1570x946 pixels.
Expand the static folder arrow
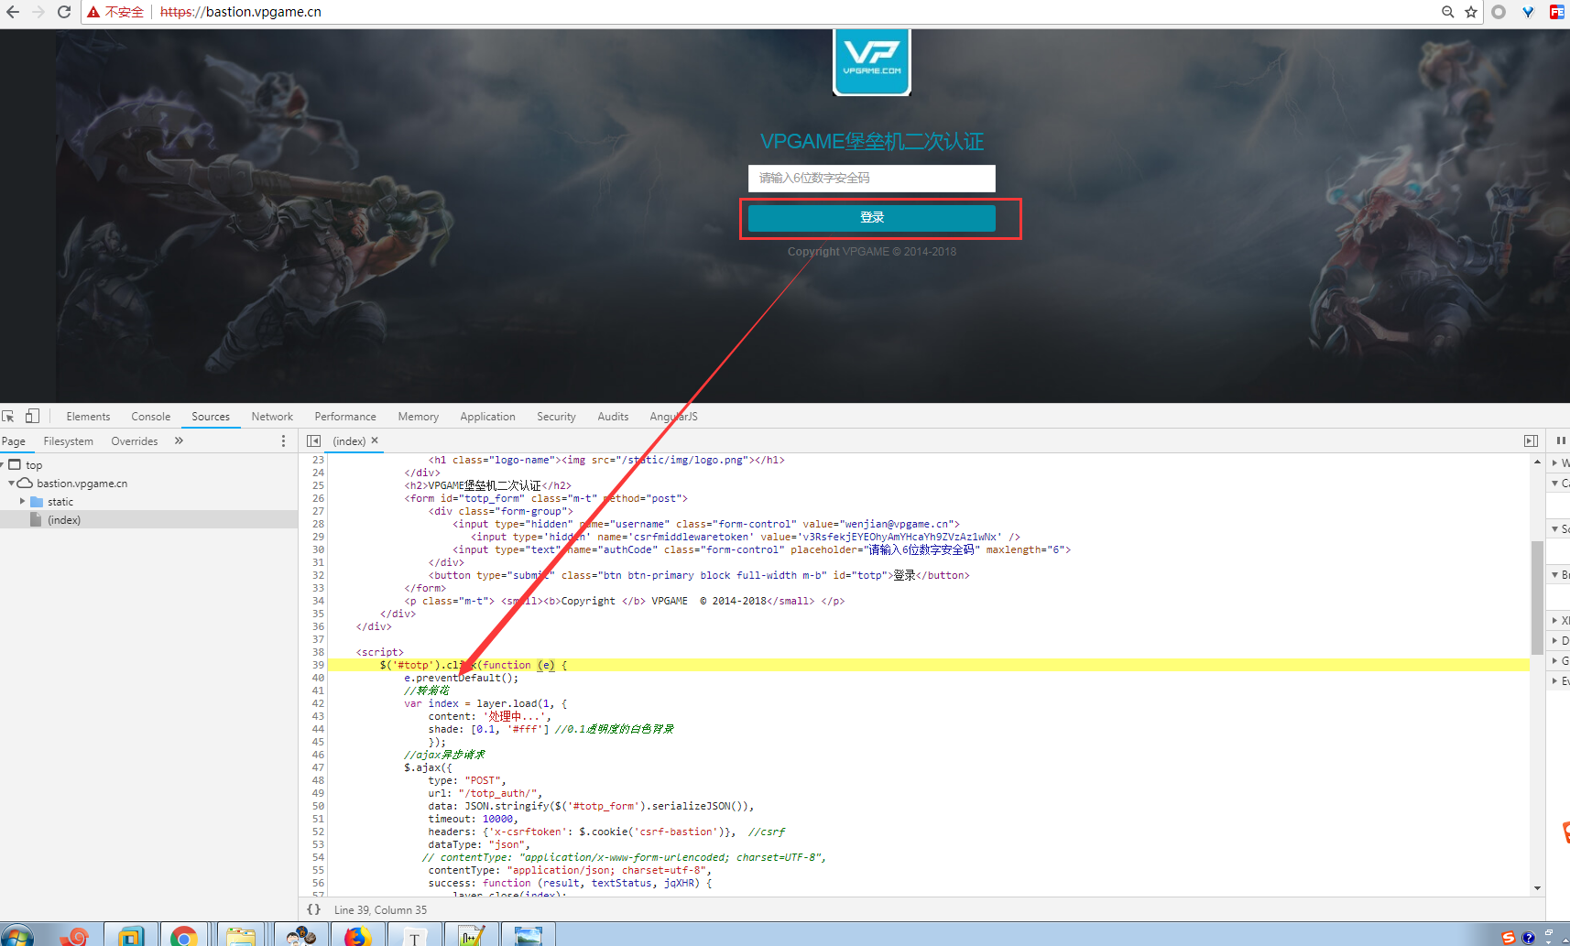pos(23,501)
